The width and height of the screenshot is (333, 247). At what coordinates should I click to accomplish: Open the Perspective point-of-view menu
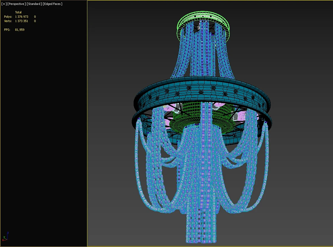tap(17, 4)
